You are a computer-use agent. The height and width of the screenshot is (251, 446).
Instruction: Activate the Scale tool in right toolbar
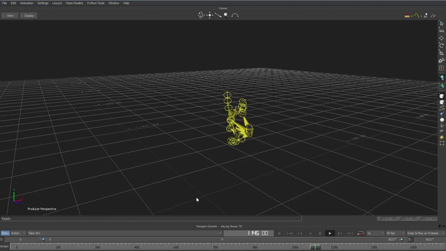(441, 53)
